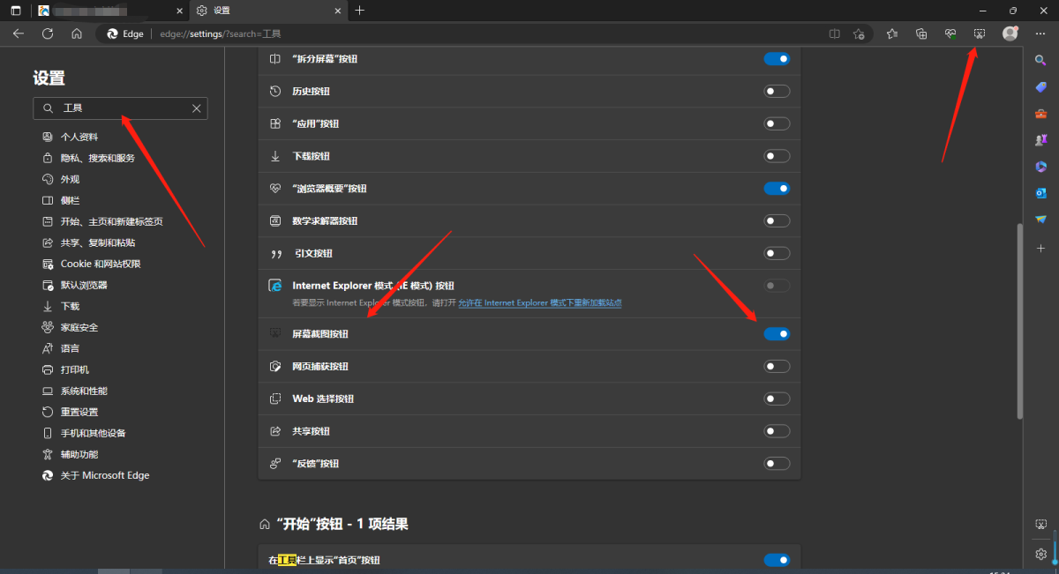Open 共享、复制和粘贴 section
Viewport: 1059px width, 574px height.
88,242
